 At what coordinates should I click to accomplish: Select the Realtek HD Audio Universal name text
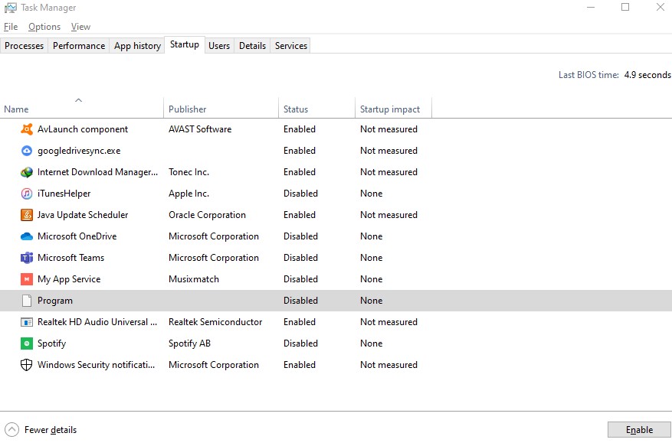click(97, 322)
